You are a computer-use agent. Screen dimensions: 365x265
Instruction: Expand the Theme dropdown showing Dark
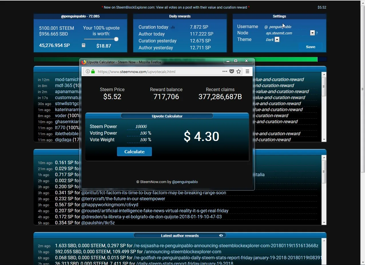point(277,40)
